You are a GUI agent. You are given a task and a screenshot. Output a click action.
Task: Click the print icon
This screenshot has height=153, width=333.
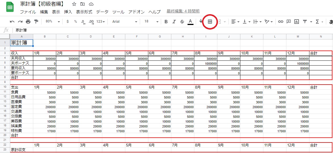tap(28, 22)
